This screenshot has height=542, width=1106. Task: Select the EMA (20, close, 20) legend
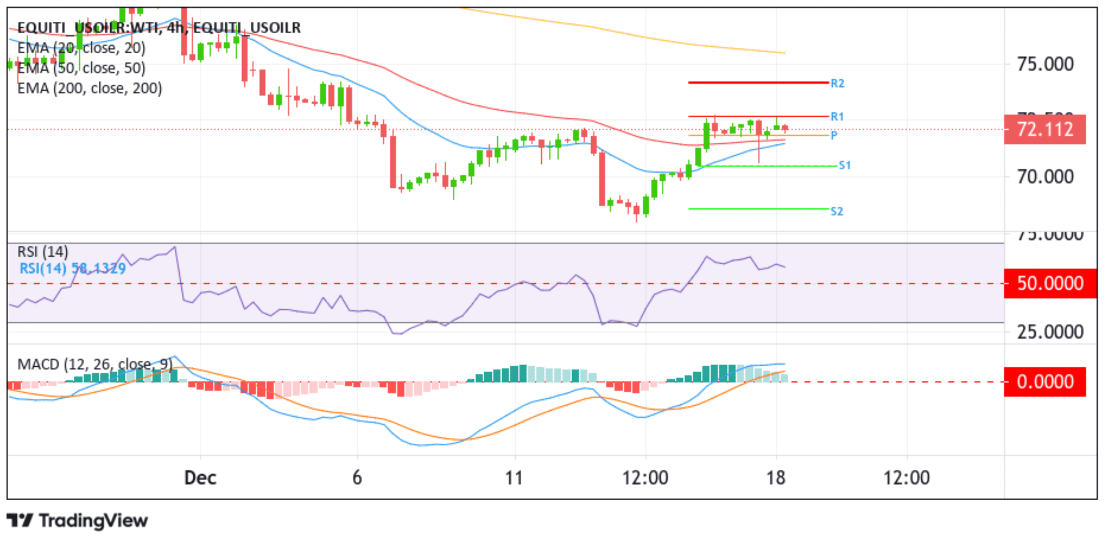[x=82, y=48]
